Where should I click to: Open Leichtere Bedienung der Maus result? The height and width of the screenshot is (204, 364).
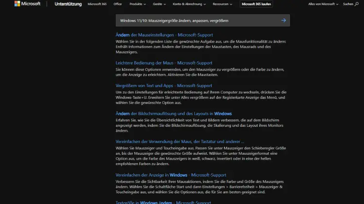coord(164,63)
